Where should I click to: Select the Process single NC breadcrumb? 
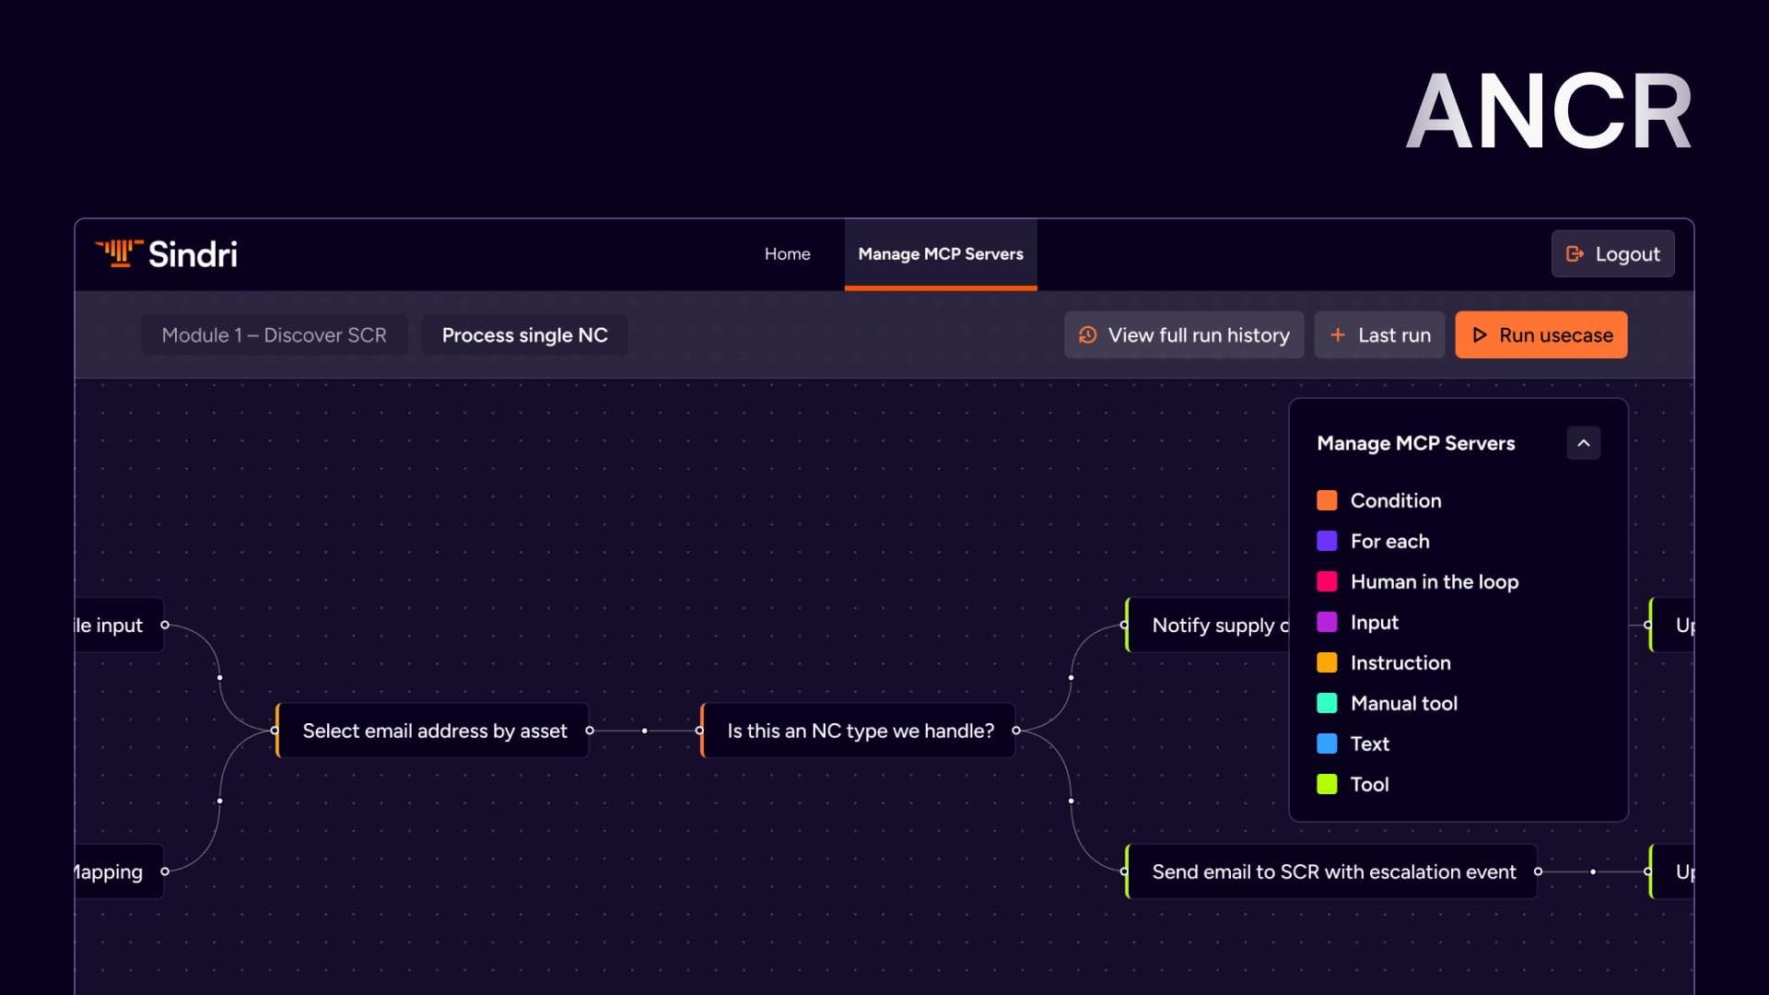point(524,335)
